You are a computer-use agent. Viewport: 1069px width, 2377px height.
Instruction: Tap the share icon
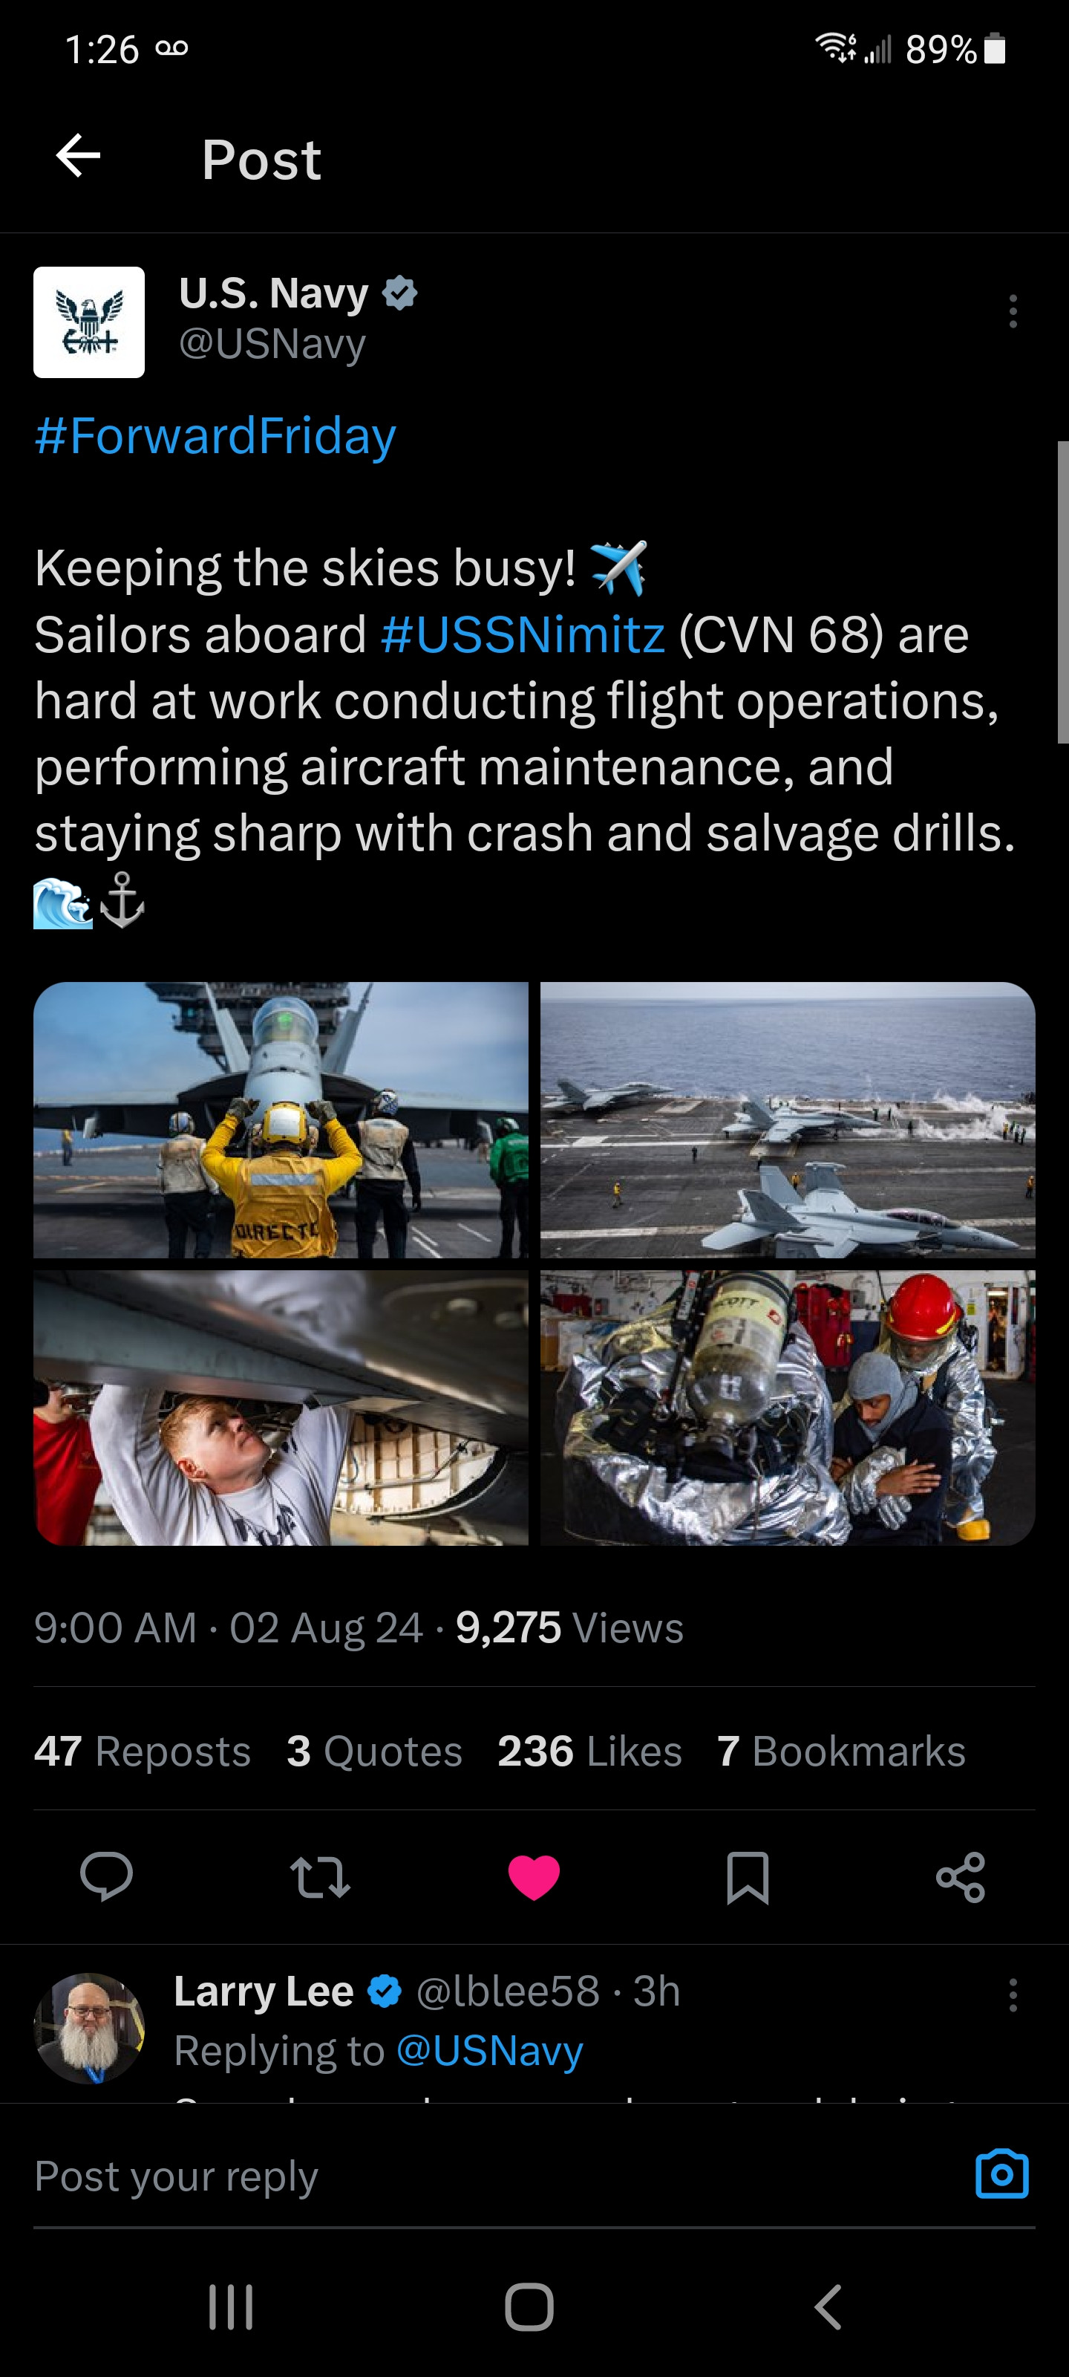pos(960,1877)
